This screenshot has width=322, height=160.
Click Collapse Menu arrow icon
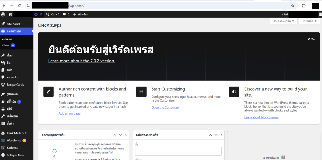point(3,155)
